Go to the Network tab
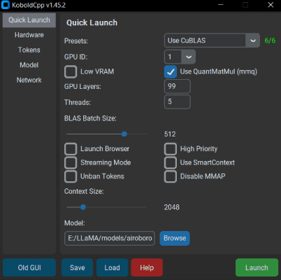Image resolution: width=281 pixels, height=280 pixels. [29, 80]
